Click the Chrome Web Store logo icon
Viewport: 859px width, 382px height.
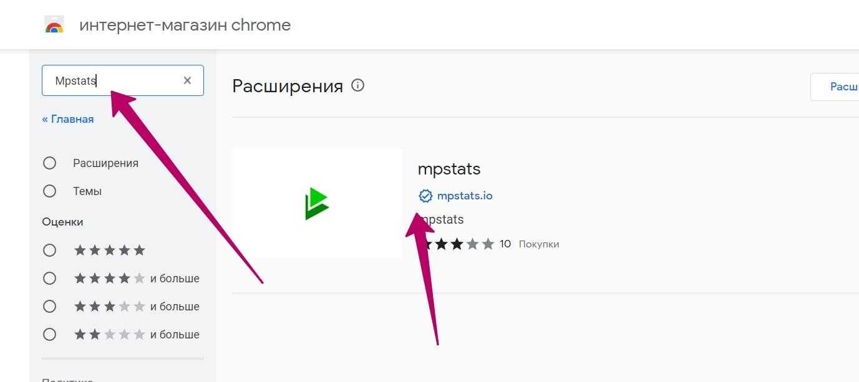[x=54, y=26]
